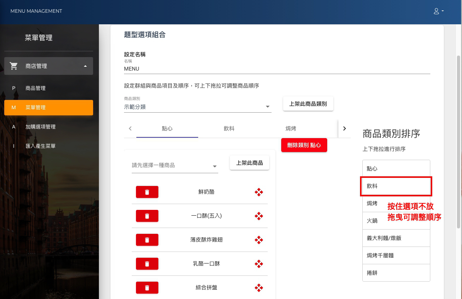Click the move handle for 鮮奶酪

(x=259, y=192)
